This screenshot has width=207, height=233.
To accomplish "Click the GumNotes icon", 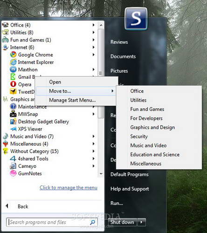I will coord(13,173).
